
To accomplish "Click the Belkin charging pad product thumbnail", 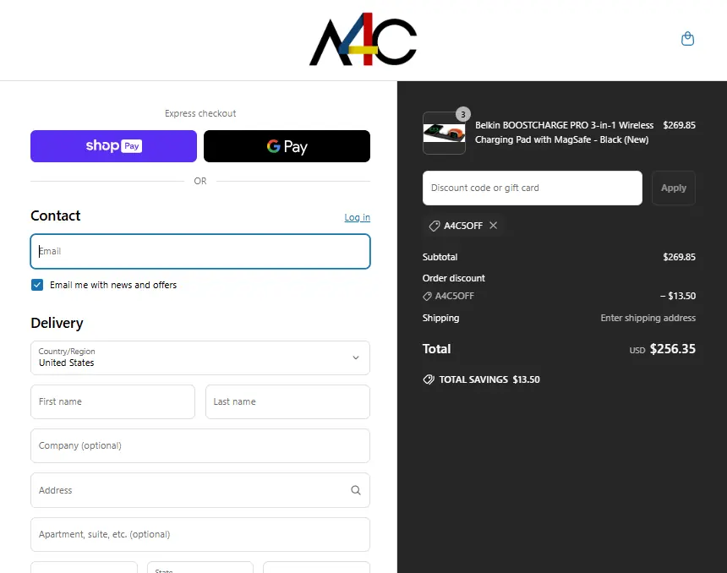I will pyautogui.click(x=444, y=133).
